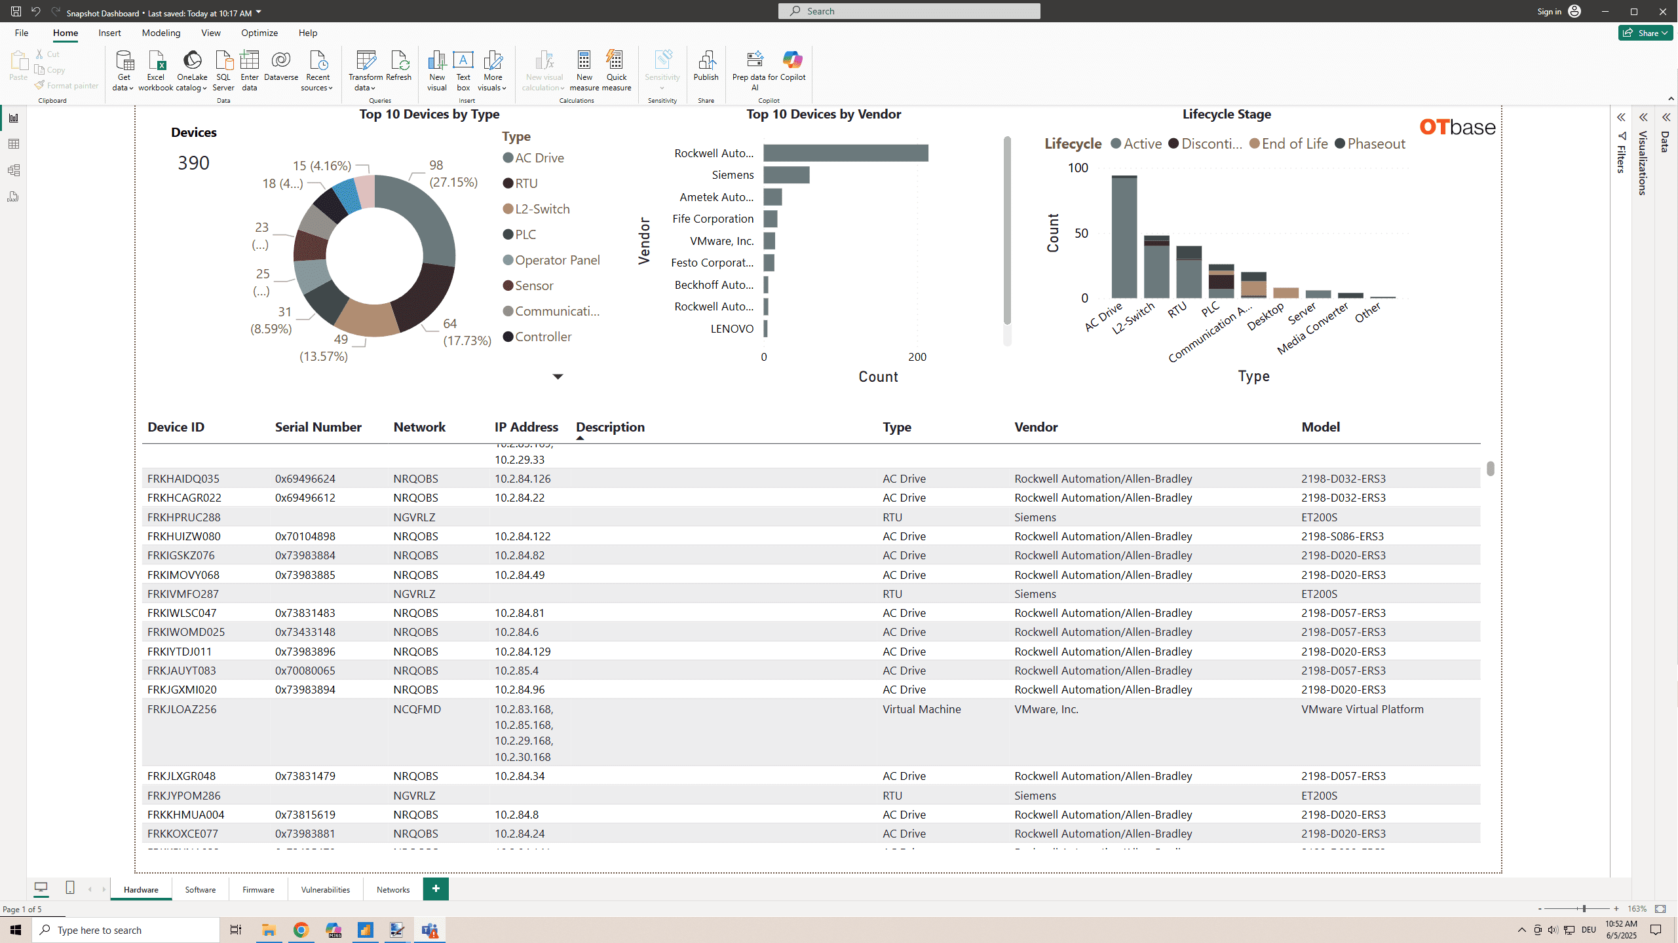Sort table by the Description column header

(x=610, y=427)
